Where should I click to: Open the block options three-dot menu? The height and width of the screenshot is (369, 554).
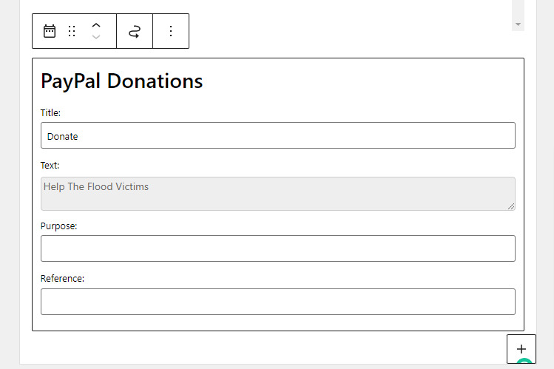click(171, 31)
